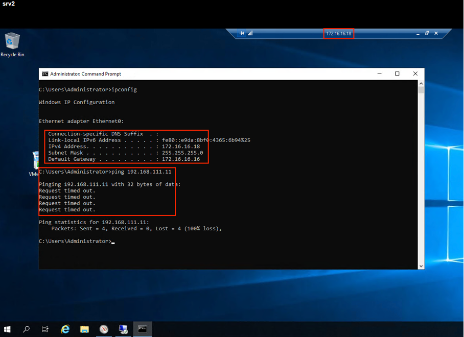
Task: Open File Explorer from the taskbar
Action: (84, 329)
